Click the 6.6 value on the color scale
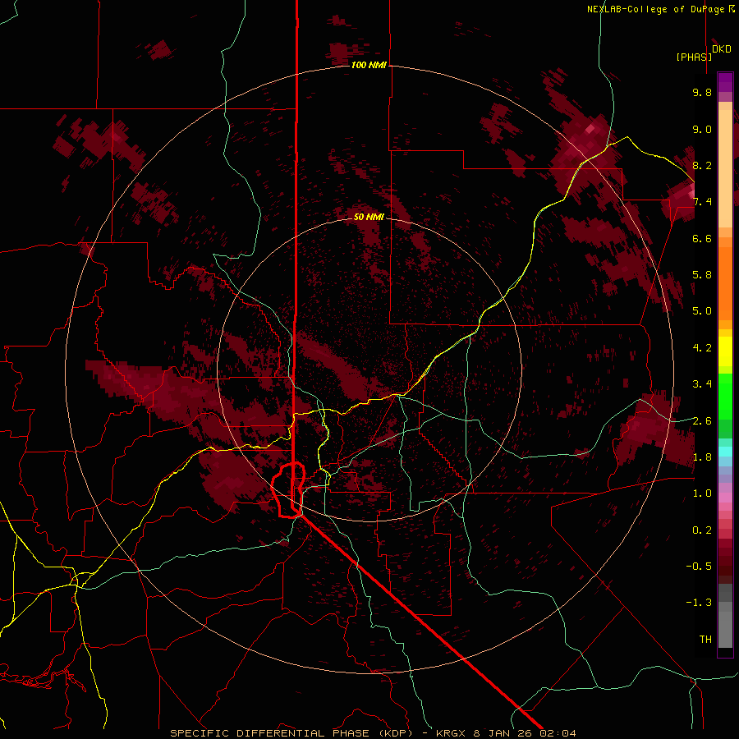739x739 pixels. pyautogui.click(x=702, y=238)
